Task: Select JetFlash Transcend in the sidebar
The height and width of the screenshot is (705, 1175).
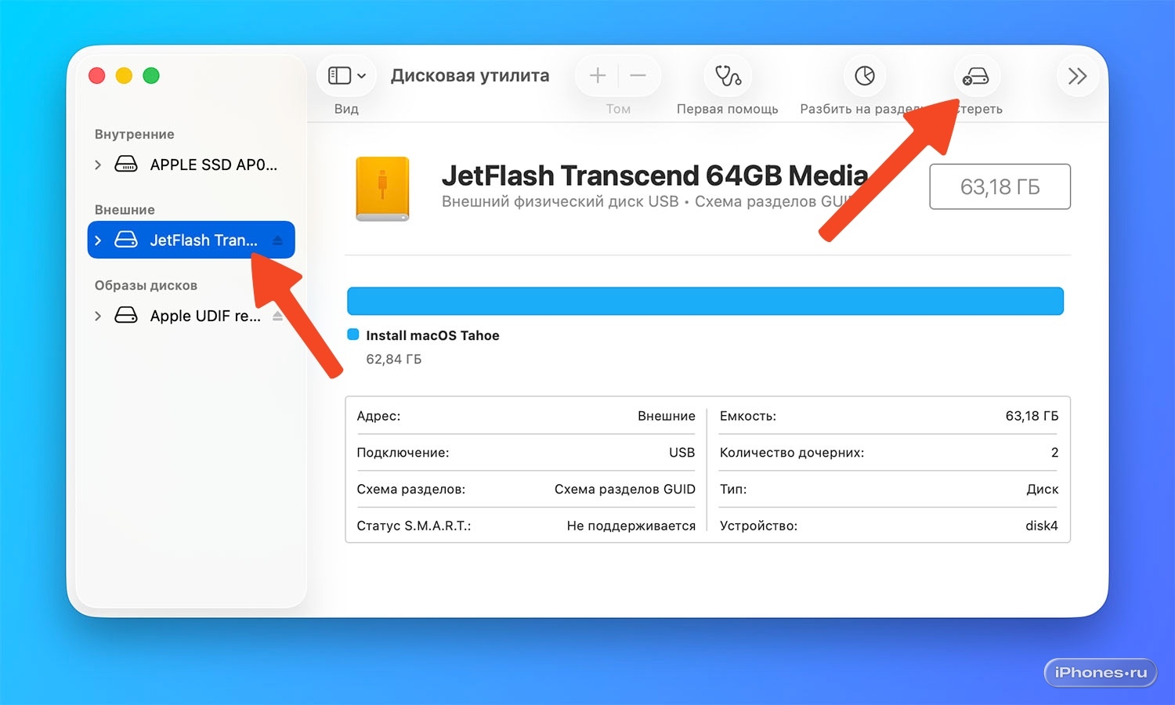Action: pos(191,240)
